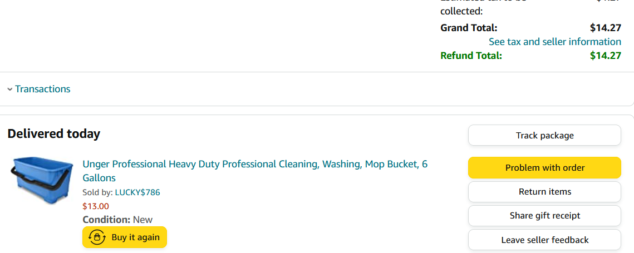This screenshot has width=634, height=253.
Task: Select the Grand Total label
Action: (469, 28)
